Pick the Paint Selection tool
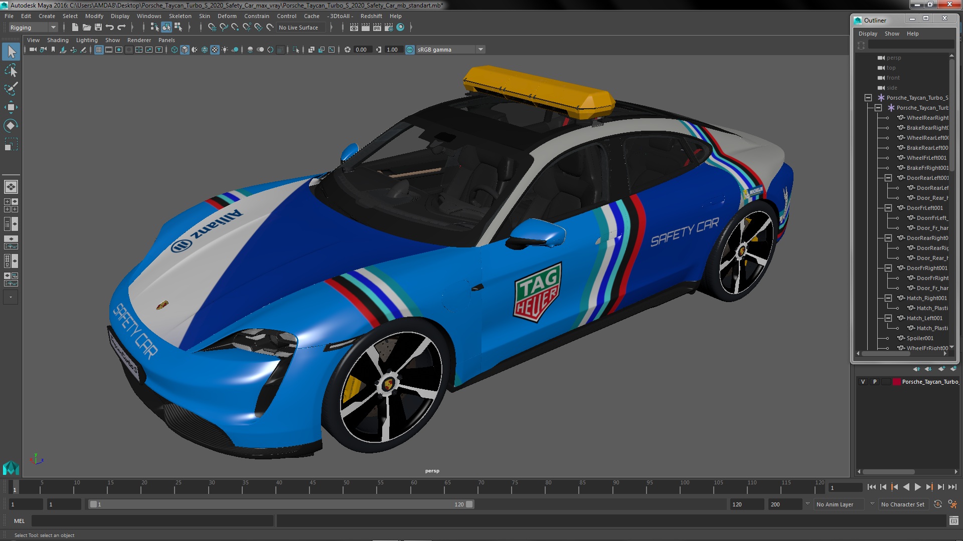Screen dimensions: 963x541 11,89
